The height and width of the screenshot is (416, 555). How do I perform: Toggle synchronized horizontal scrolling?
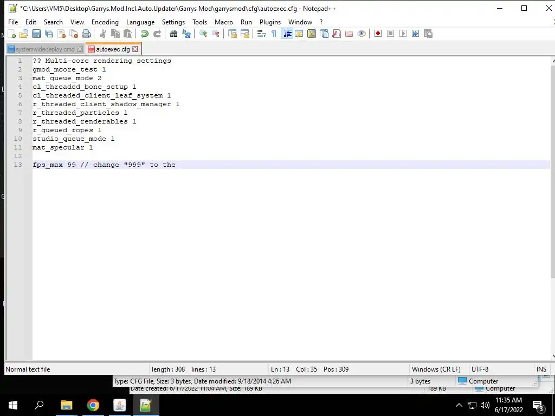tap(244, 34)
